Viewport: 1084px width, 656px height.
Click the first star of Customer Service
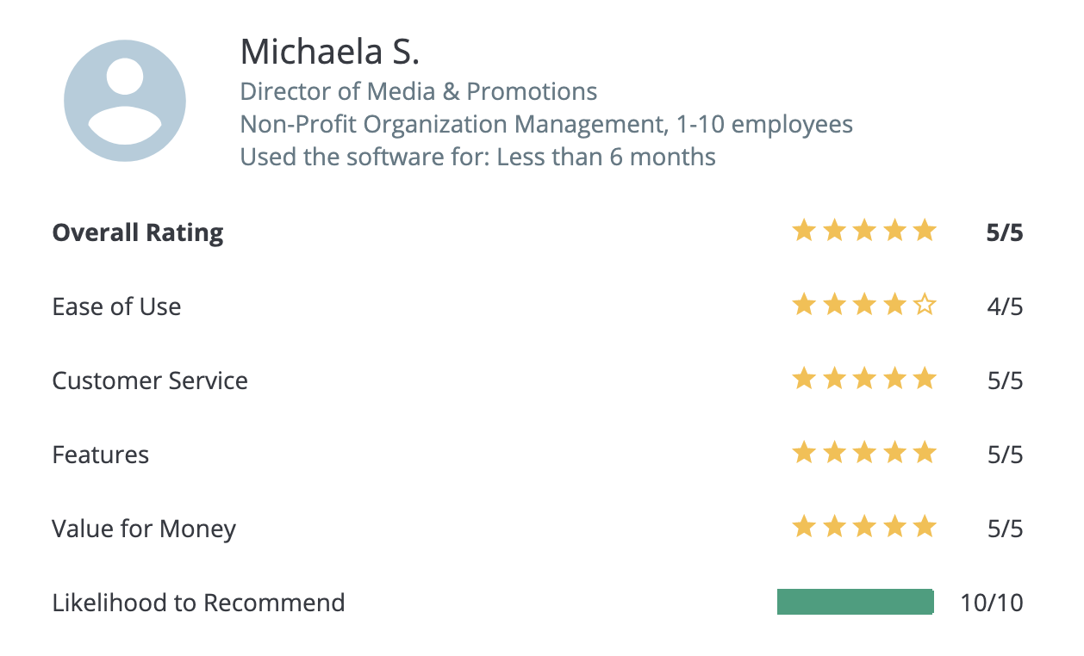pyautogui.click(x=804, y=379)
